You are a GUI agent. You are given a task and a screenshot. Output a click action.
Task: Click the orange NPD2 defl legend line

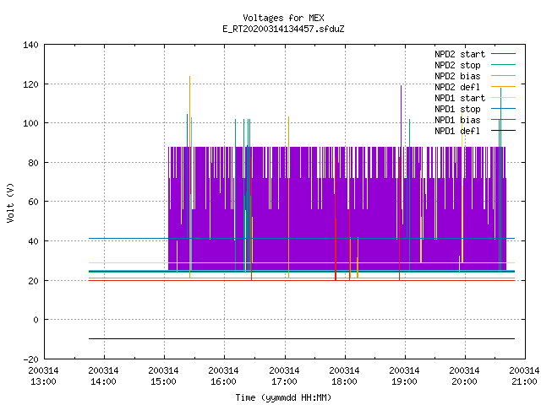(504, 86)
